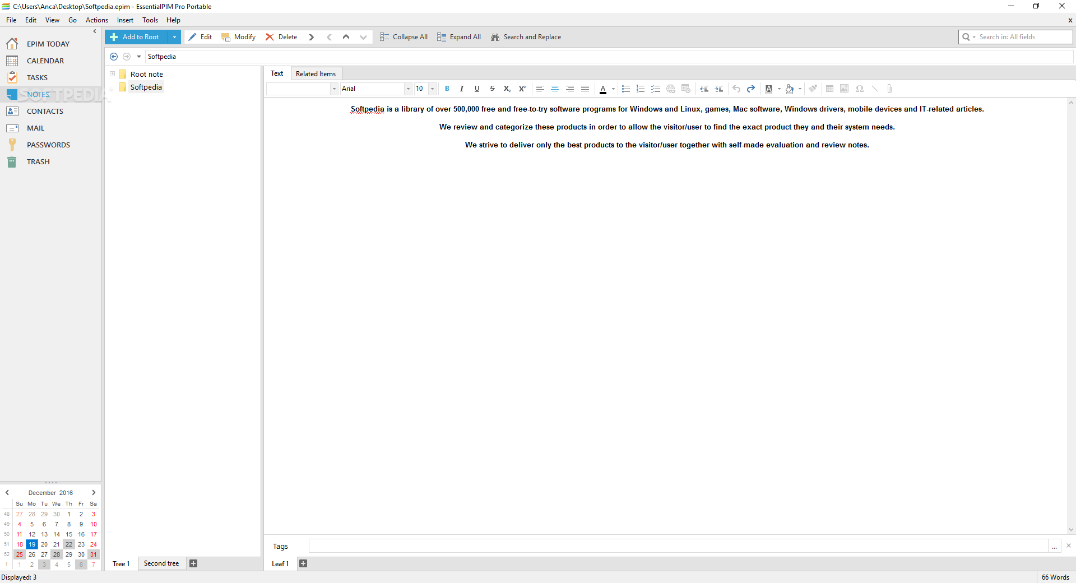
Task: Insert a hyperlink
Action: [x=671, y=89]
